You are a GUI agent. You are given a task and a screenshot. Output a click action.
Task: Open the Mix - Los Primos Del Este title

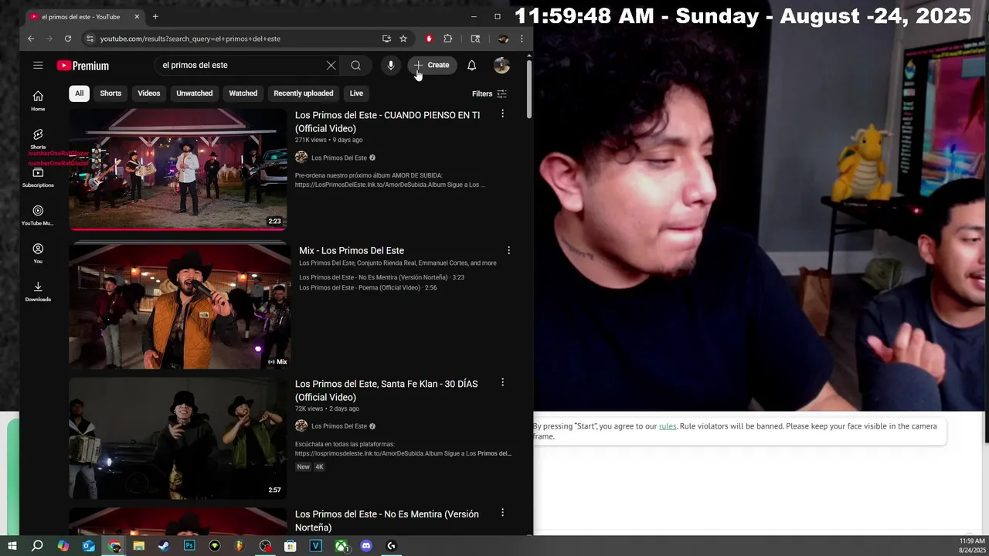[352, 251]
